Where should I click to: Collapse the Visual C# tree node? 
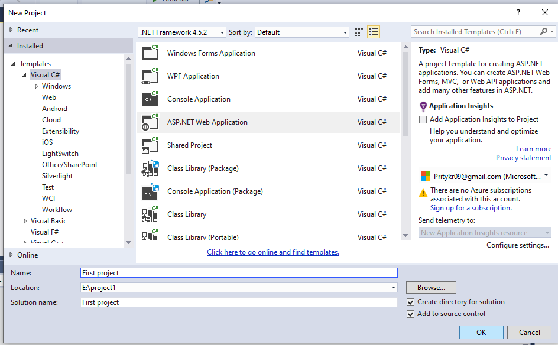(x=24, y=75)
